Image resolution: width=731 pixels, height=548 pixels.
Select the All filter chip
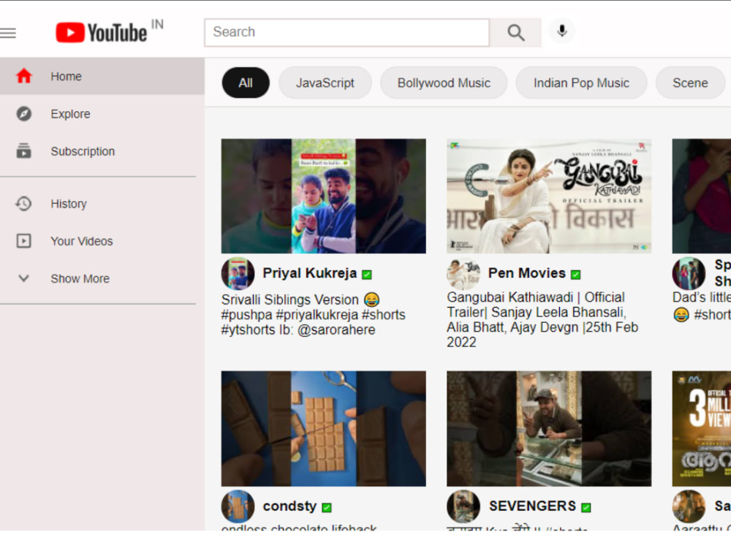tap(246, 83)
